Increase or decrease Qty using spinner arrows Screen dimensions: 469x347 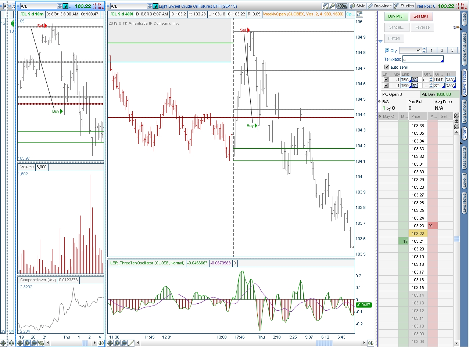[424, 51]
